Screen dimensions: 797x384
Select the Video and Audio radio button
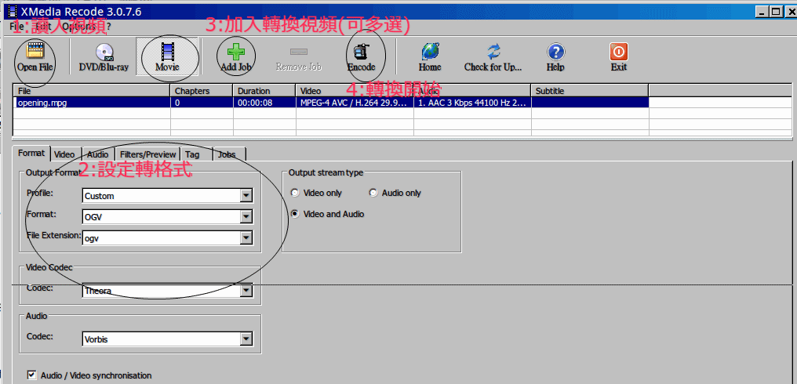pos(295,215)
